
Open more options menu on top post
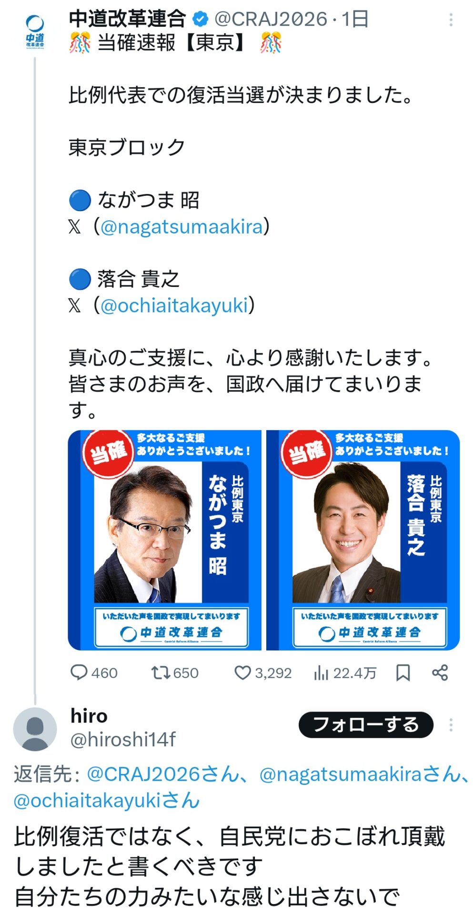(451, 20)
